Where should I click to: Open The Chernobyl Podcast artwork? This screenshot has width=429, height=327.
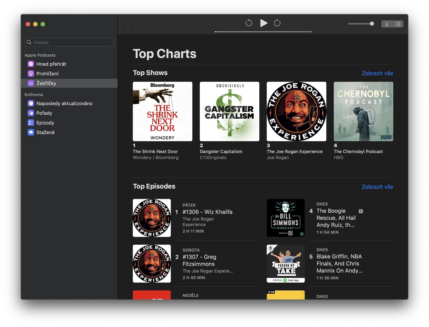tap(364, 111)
